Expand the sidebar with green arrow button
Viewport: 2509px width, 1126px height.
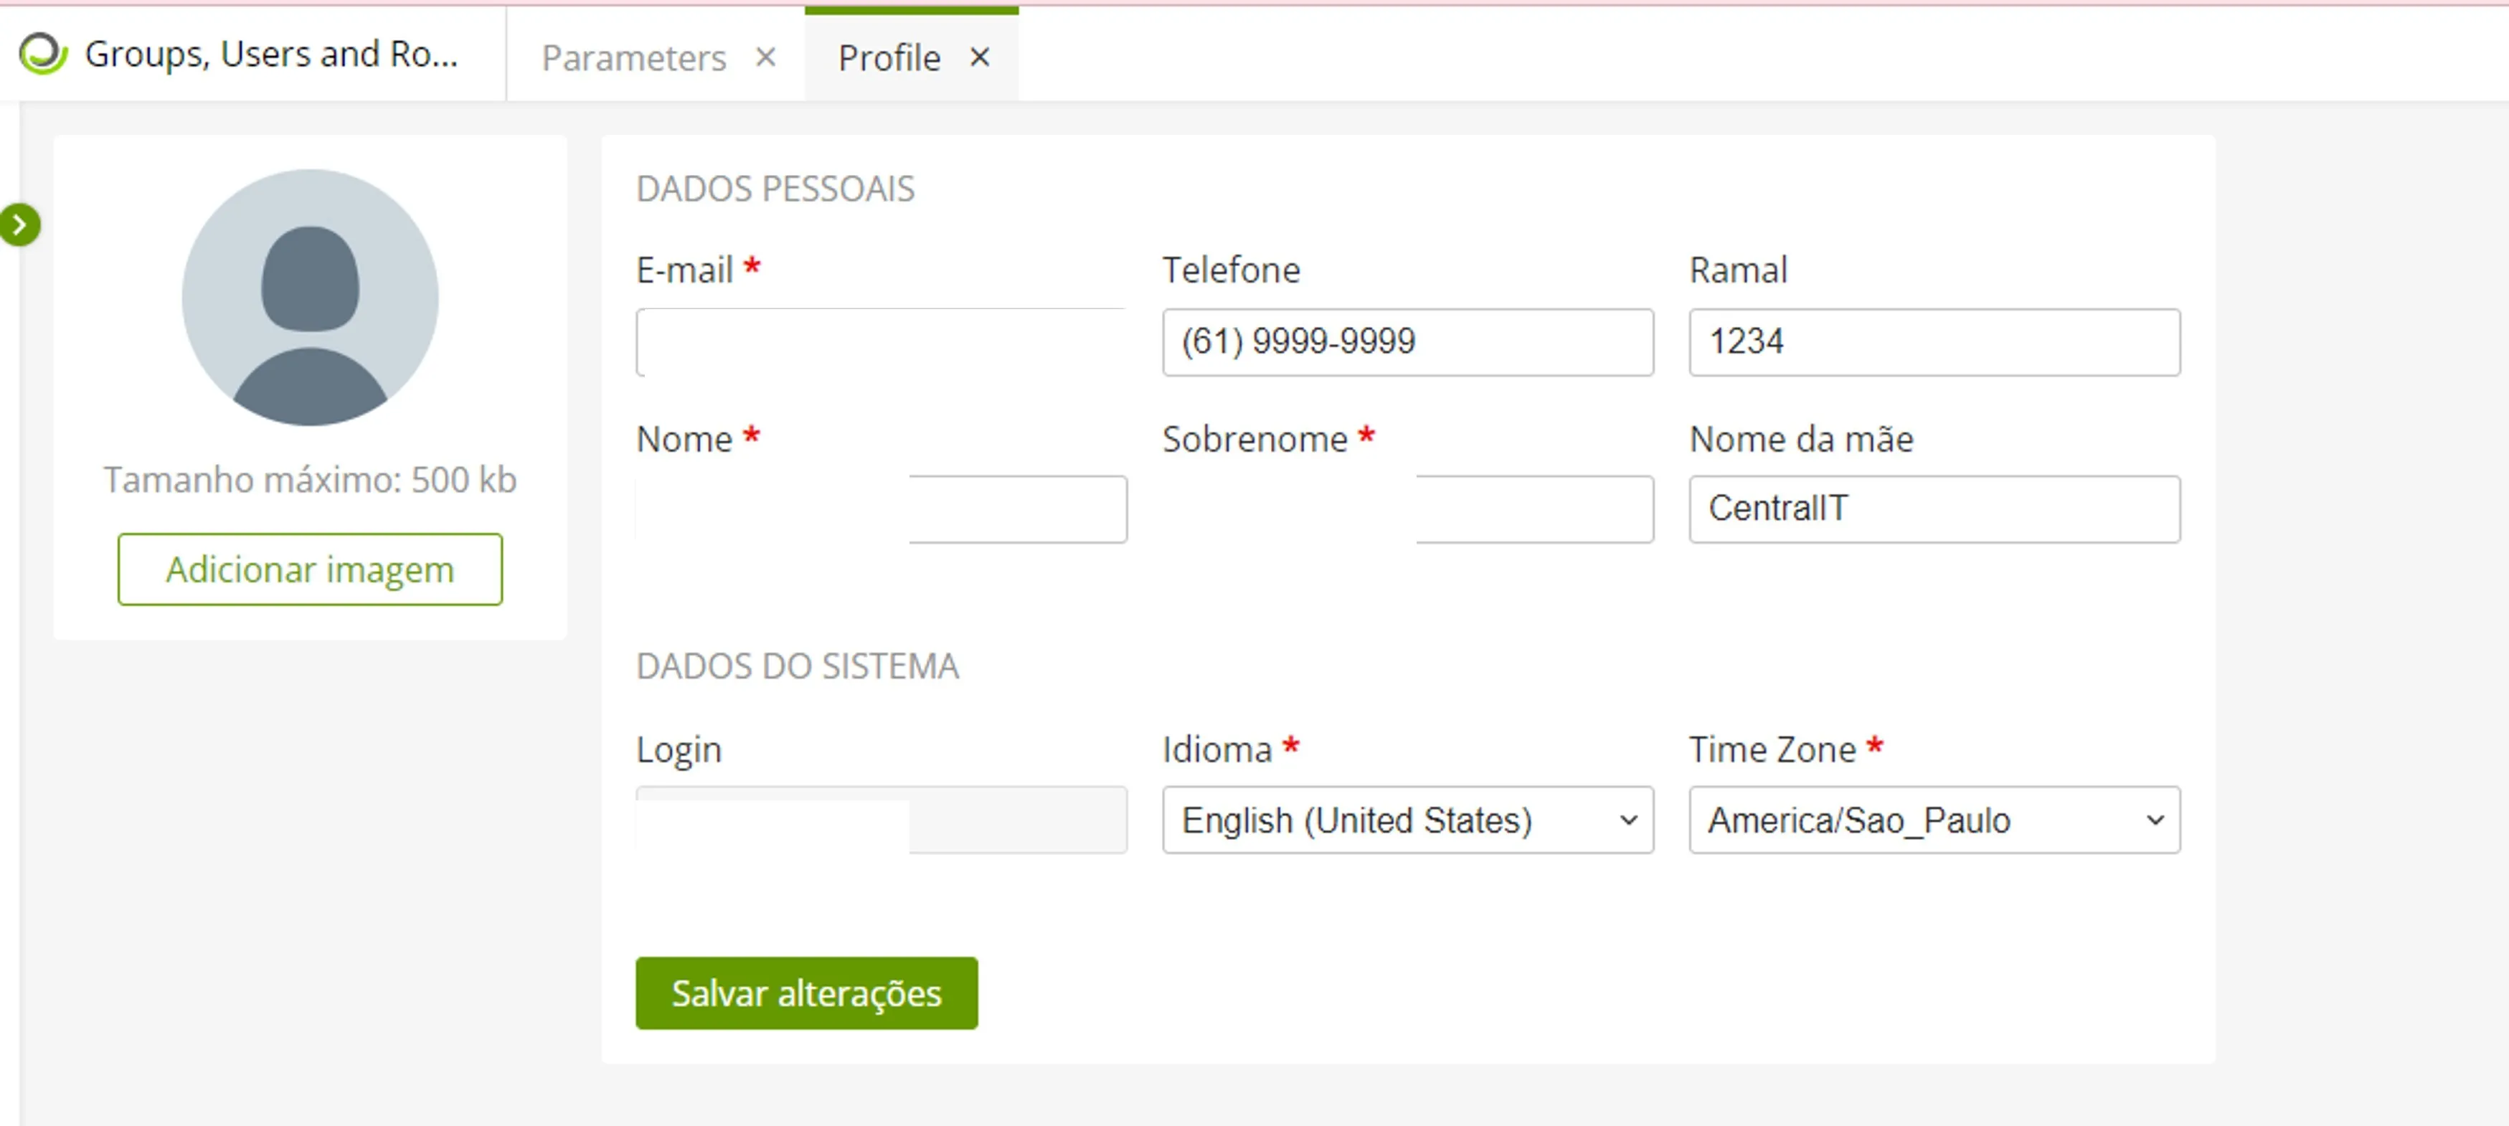pos(19,225)
